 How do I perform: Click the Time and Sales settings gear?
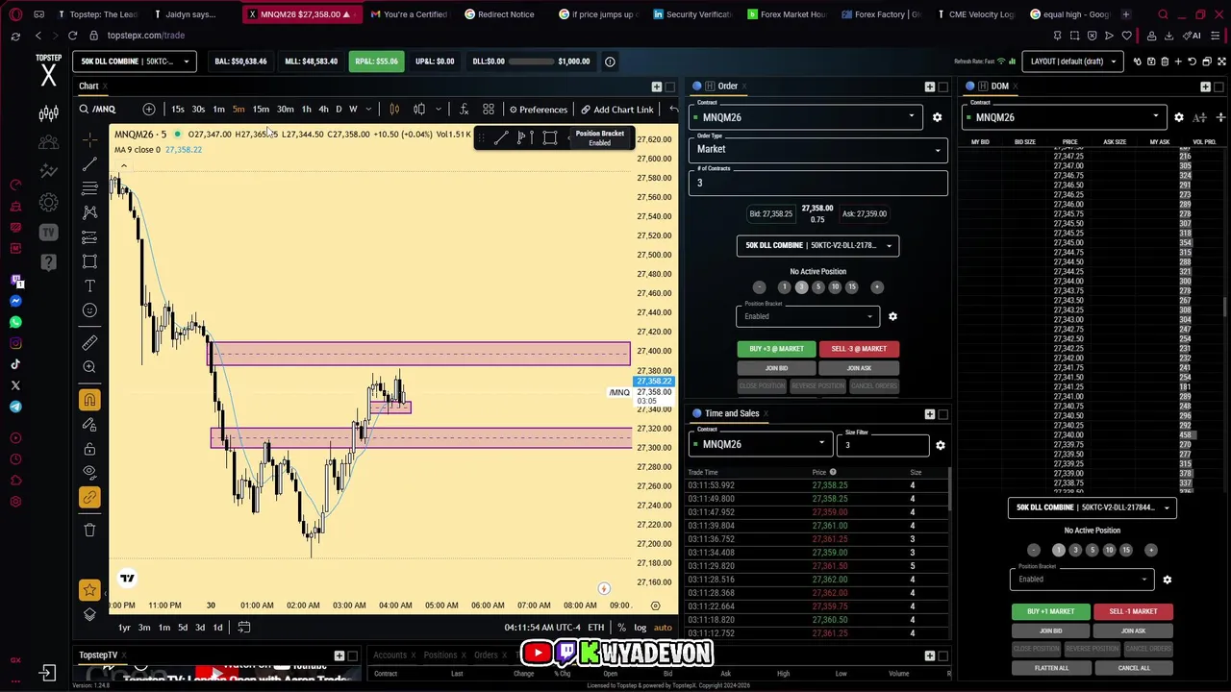tap(940, 445)
